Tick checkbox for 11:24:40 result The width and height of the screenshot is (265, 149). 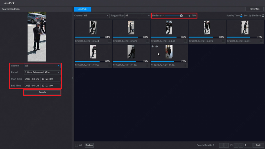click(x=185, y=41)
